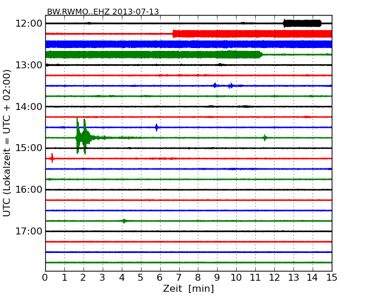The width and height of the screenshot is (377, 301).
Task: Click where green 12:45 noise band ends
Action: pyautogui.click(x=261, y=55)
